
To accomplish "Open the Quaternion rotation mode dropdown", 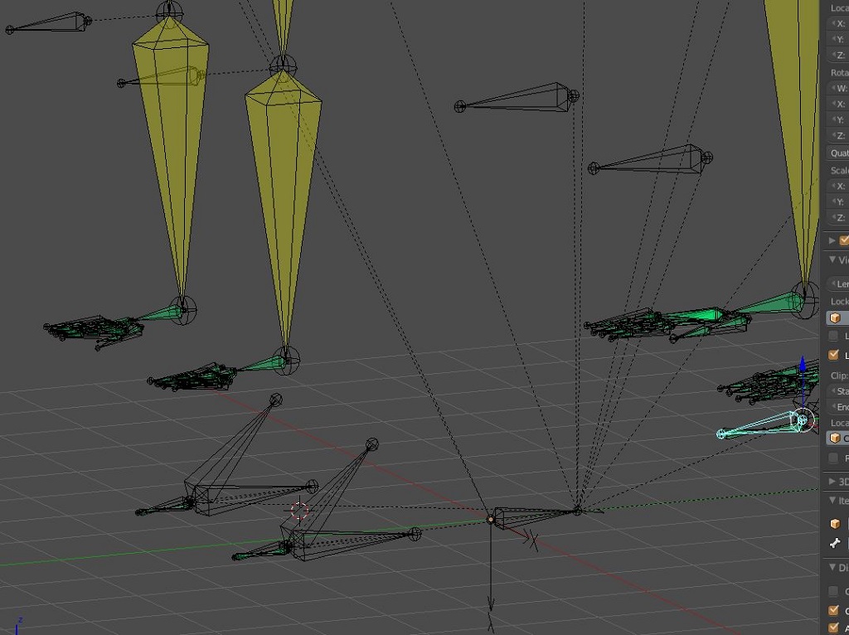I will pos(838,153).
